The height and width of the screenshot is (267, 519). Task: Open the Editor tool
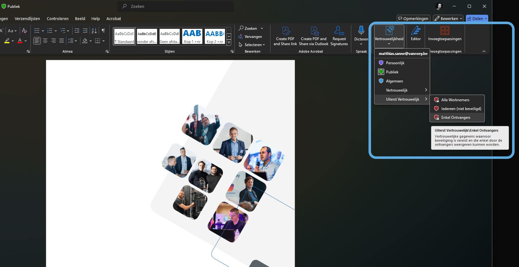click(416, 33)
